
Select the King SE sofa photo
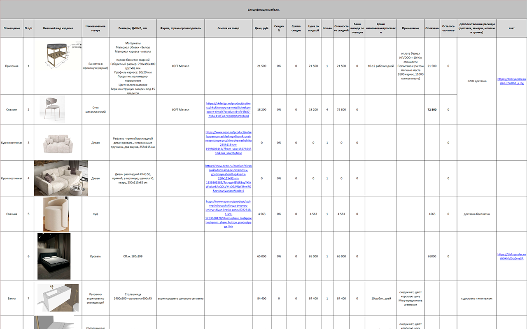coord(61,178)
